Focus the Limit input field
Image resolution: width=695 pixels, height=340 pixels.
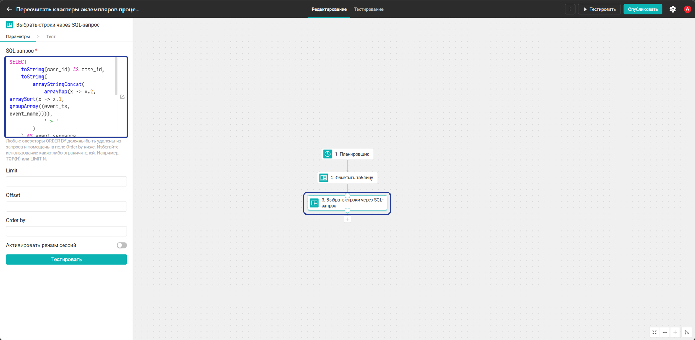67,182
